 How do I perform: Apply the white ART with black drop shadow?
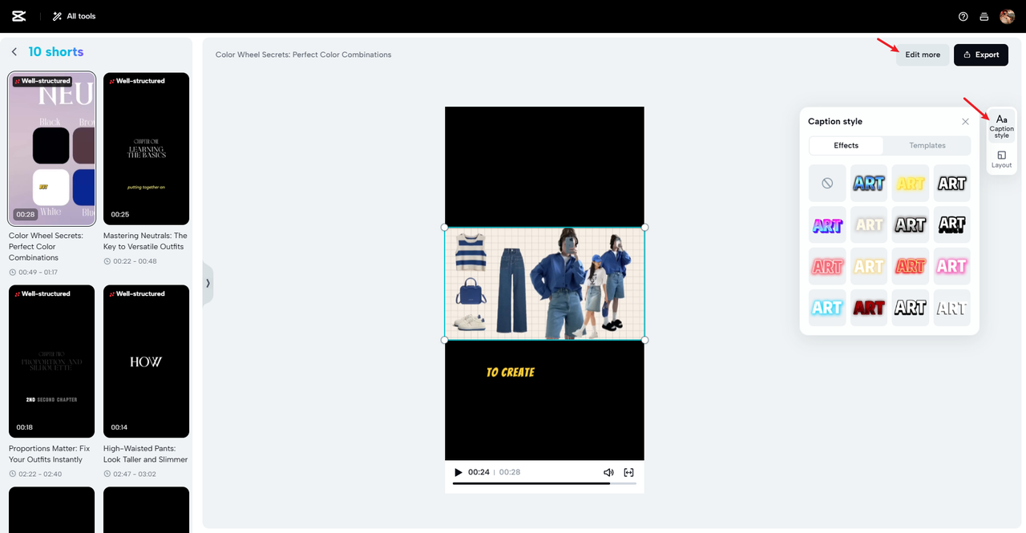(951, 225)
